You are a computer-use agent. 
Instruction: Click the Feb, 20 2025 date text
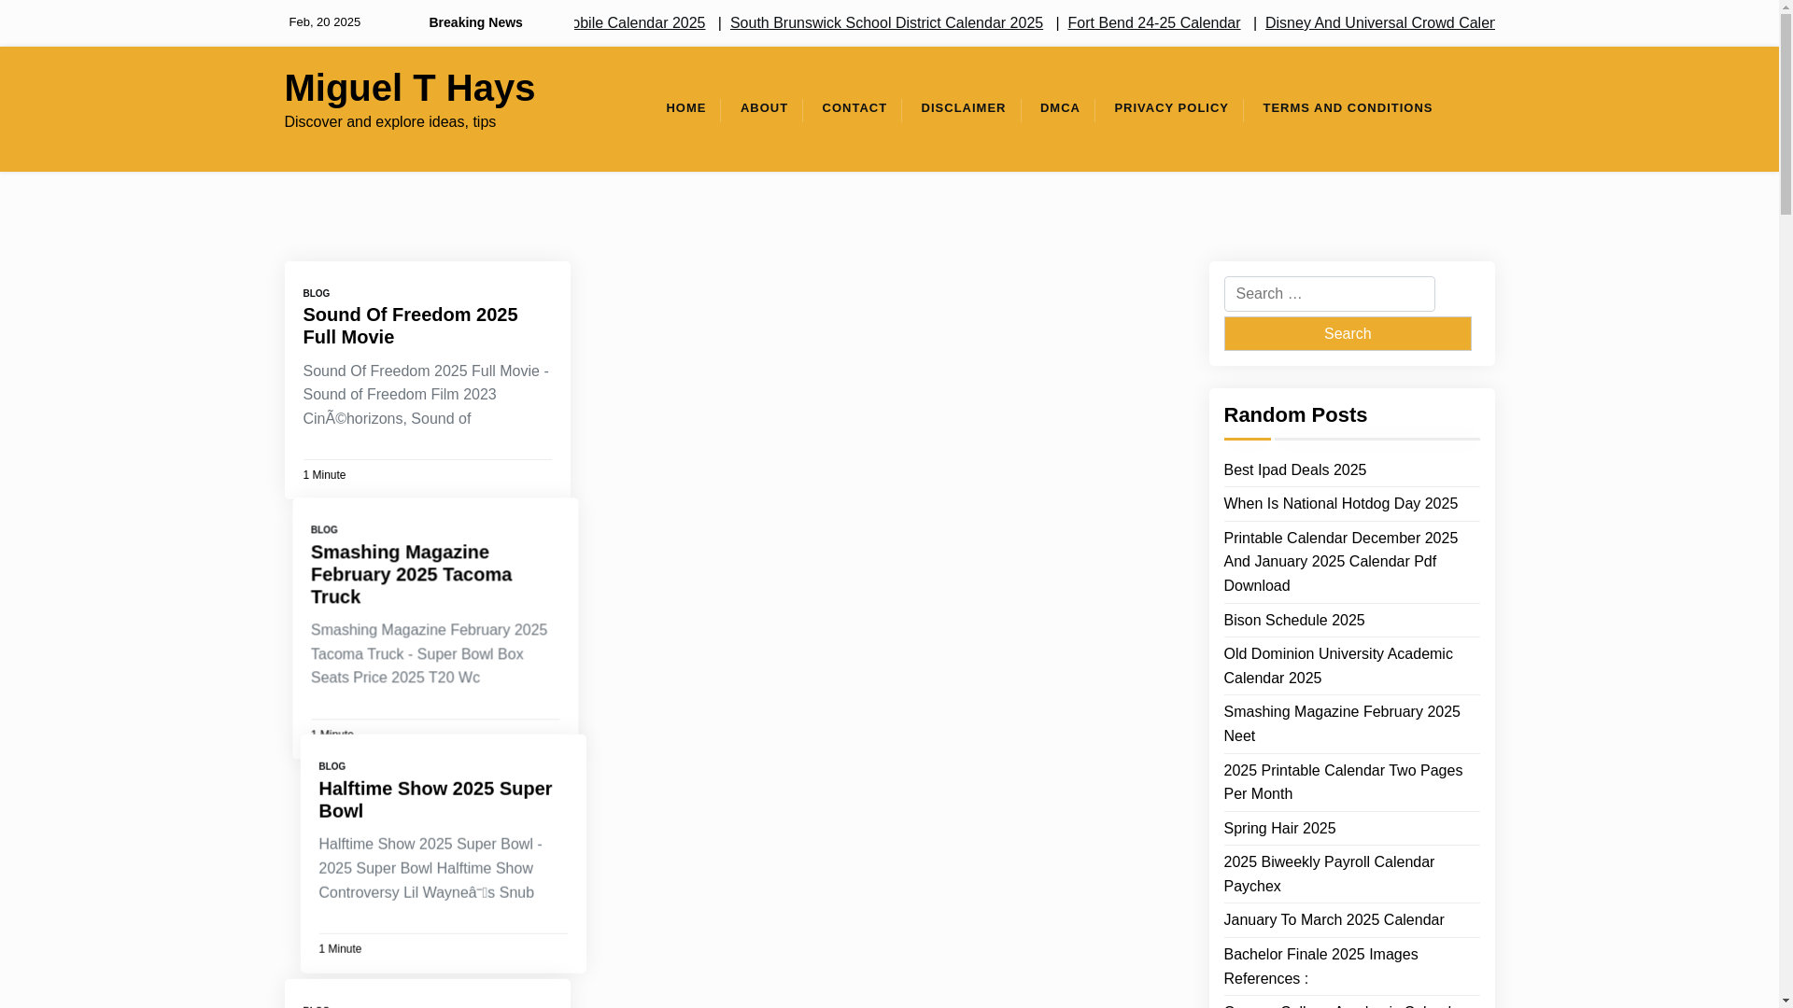(324, 22)
